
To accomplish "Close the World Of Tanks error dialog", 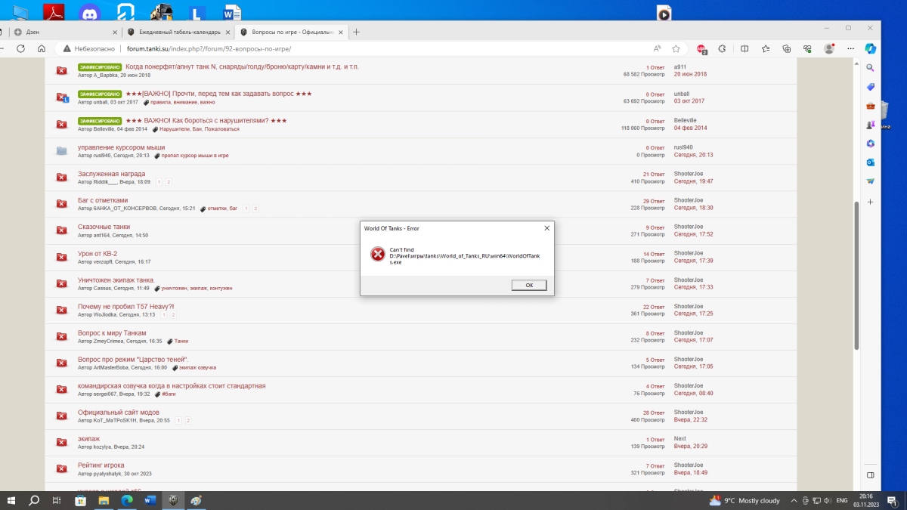I will point(546,228).
